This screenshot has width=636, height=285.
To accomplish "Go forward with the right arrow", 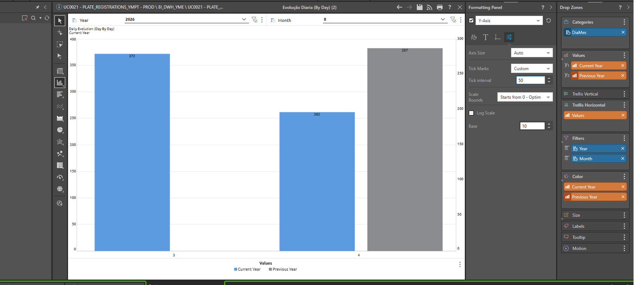I will (409, 7).
